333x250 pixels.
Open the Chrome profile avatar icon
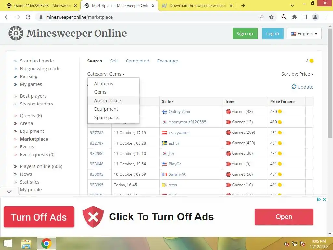(x=315, y=17)
